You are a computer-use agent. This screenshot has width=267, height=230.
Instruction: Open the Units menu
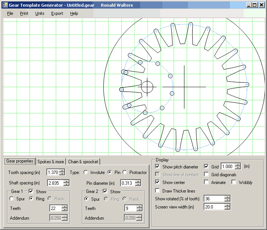click(40, 13)
